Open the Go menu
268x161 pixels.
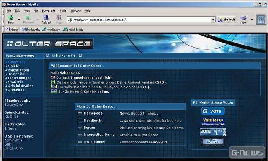(36, 10)
